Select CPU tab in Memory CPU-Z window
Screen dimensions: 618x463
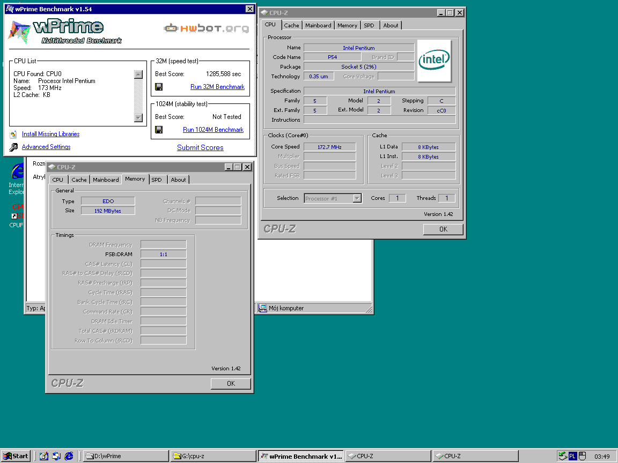pyautogui.click(x=58, y=180)
